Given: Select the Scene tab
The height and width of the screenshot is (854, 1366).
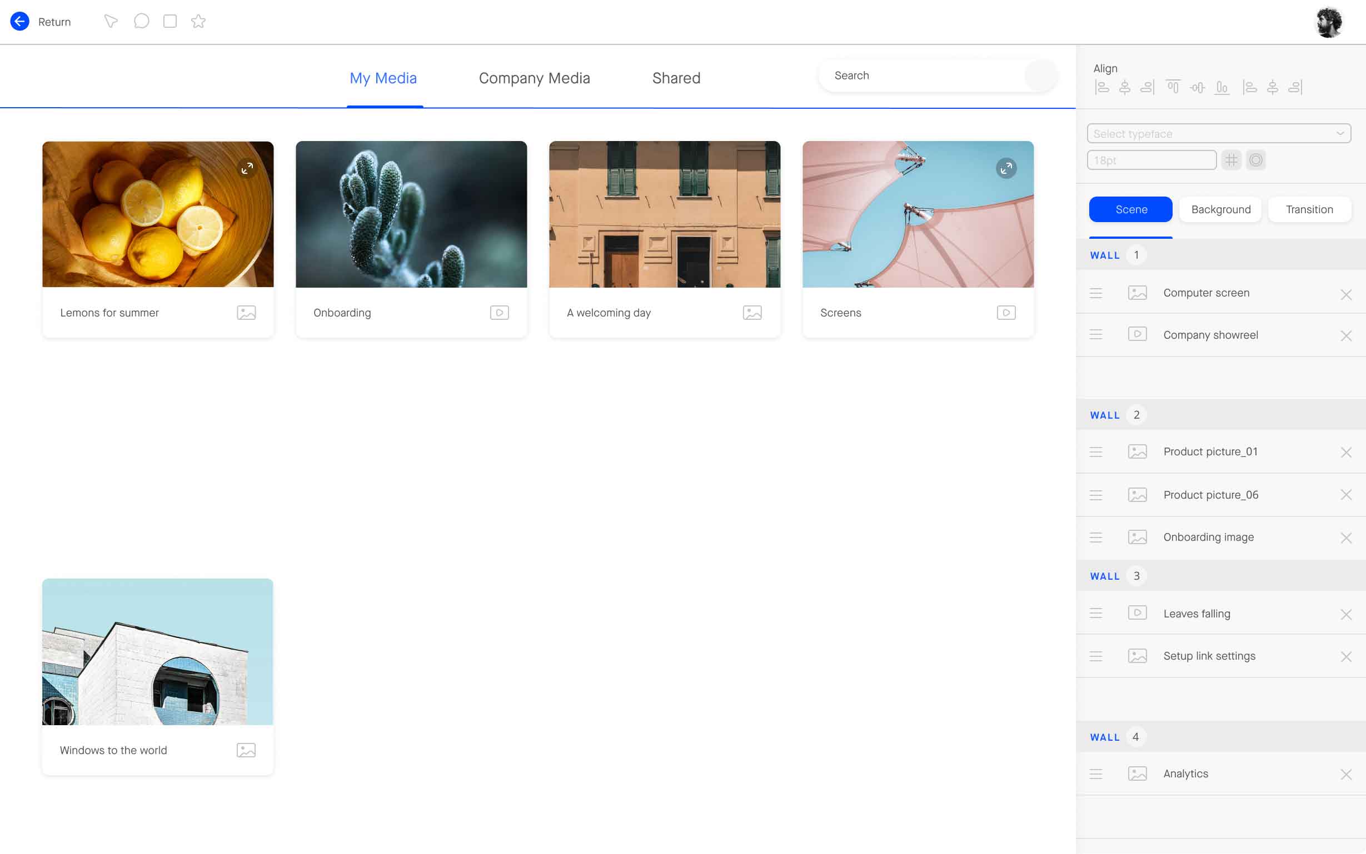Looking at the screenshot, I should tap(1131, 209).
